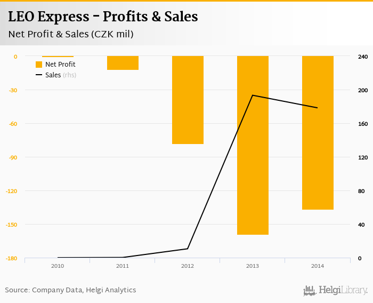373x303 pixels.
Task: Click the Net Profit legend color swatch
Action: point(39,65)
